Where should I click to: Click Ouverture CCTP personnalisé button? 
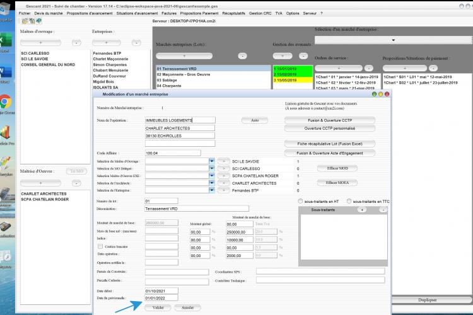click(x=330, y=129)
